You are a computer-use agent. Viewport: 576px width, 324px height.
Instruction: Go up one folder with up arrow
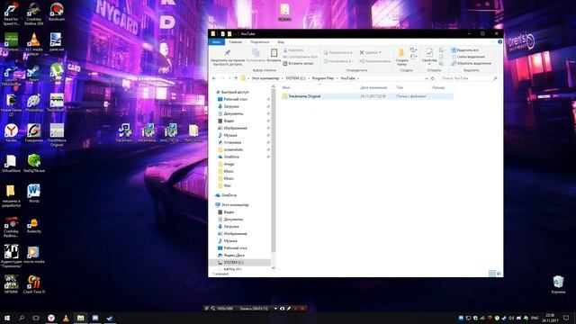pyautogui.click(x=236, y=78)
